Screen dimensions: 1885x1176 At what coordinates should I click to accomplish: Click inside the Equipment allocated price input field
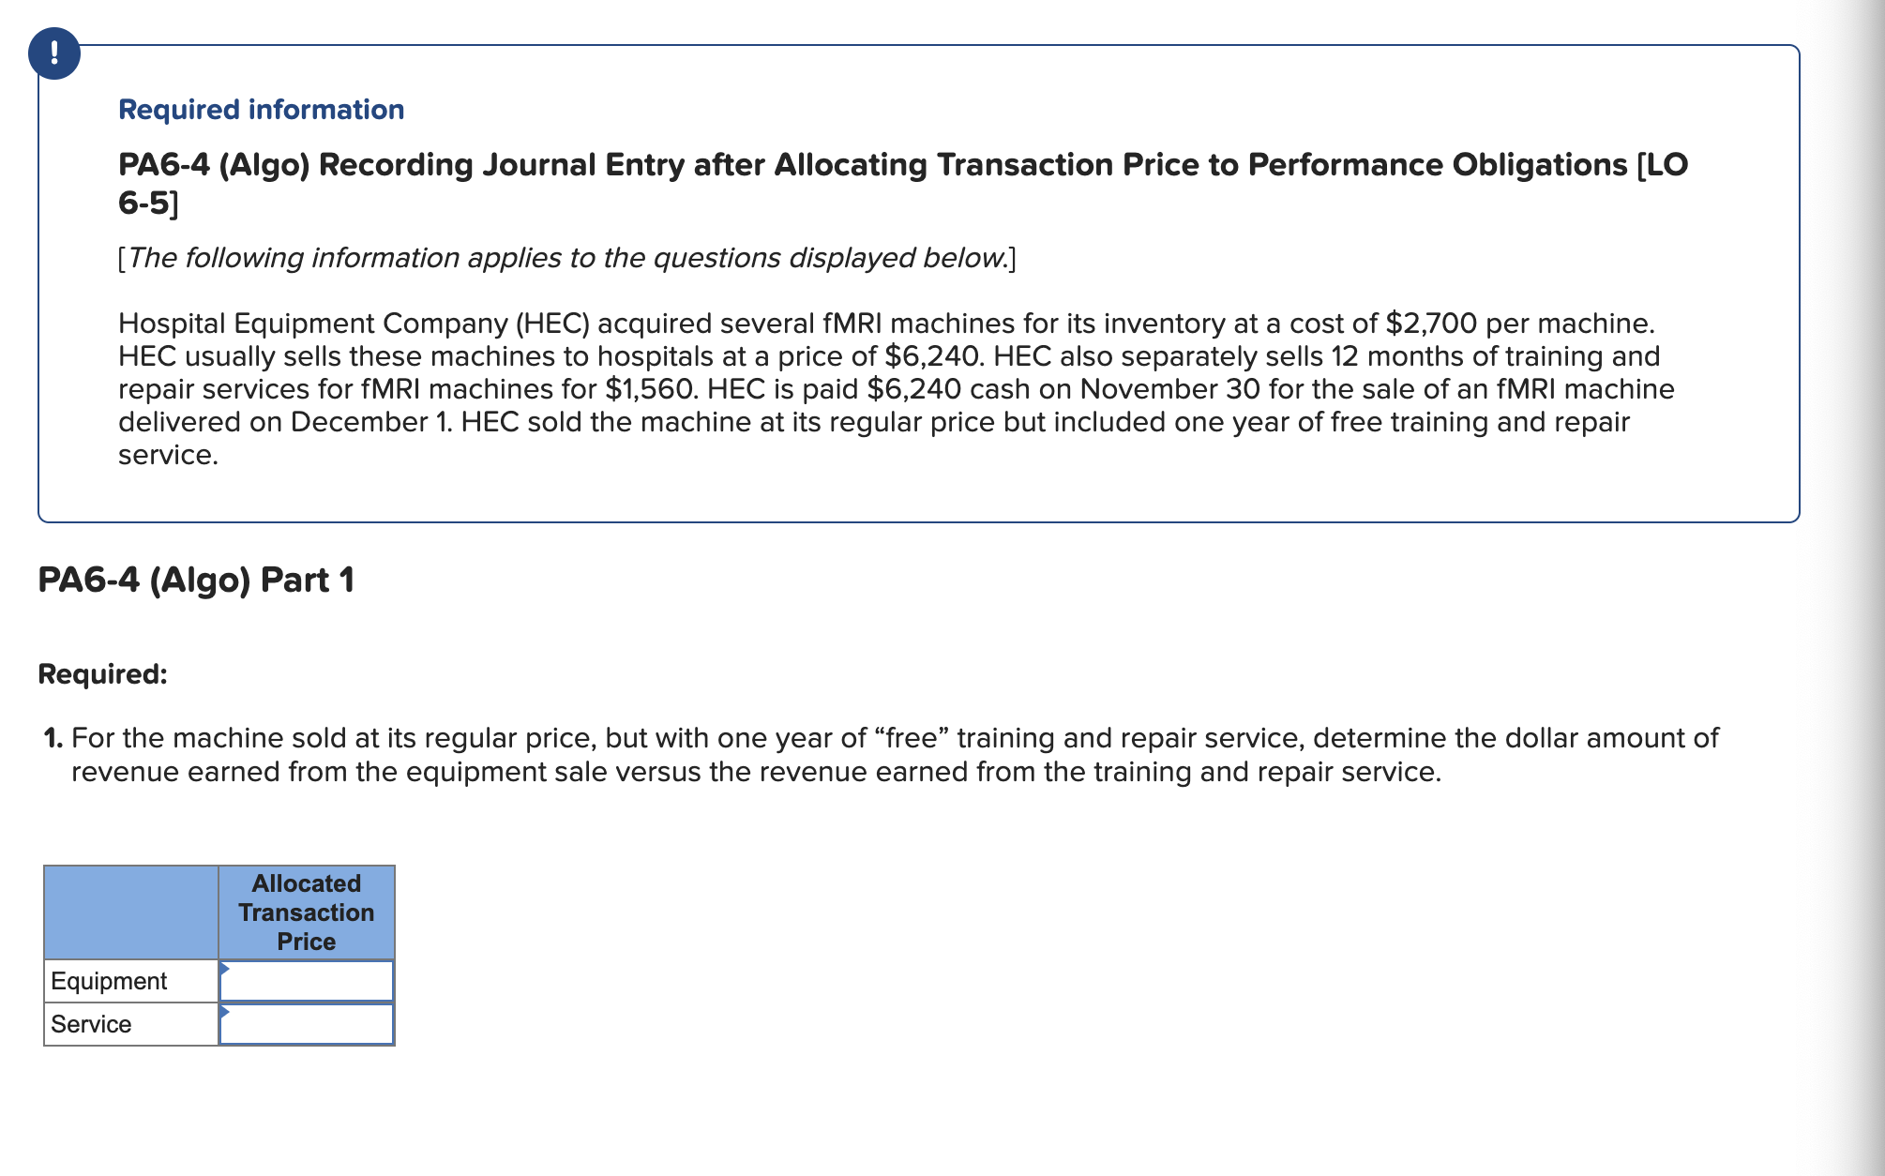309,981
